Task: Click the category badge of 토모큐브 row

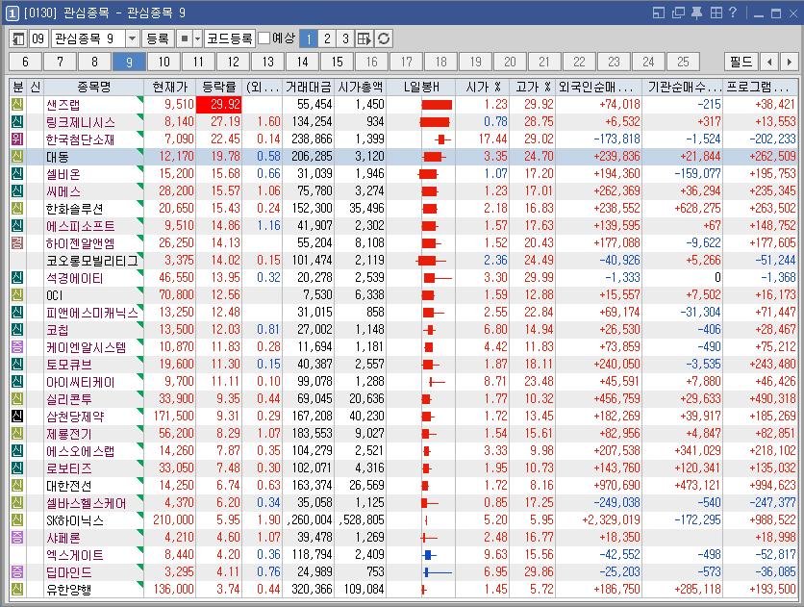Action: [17, 364]
